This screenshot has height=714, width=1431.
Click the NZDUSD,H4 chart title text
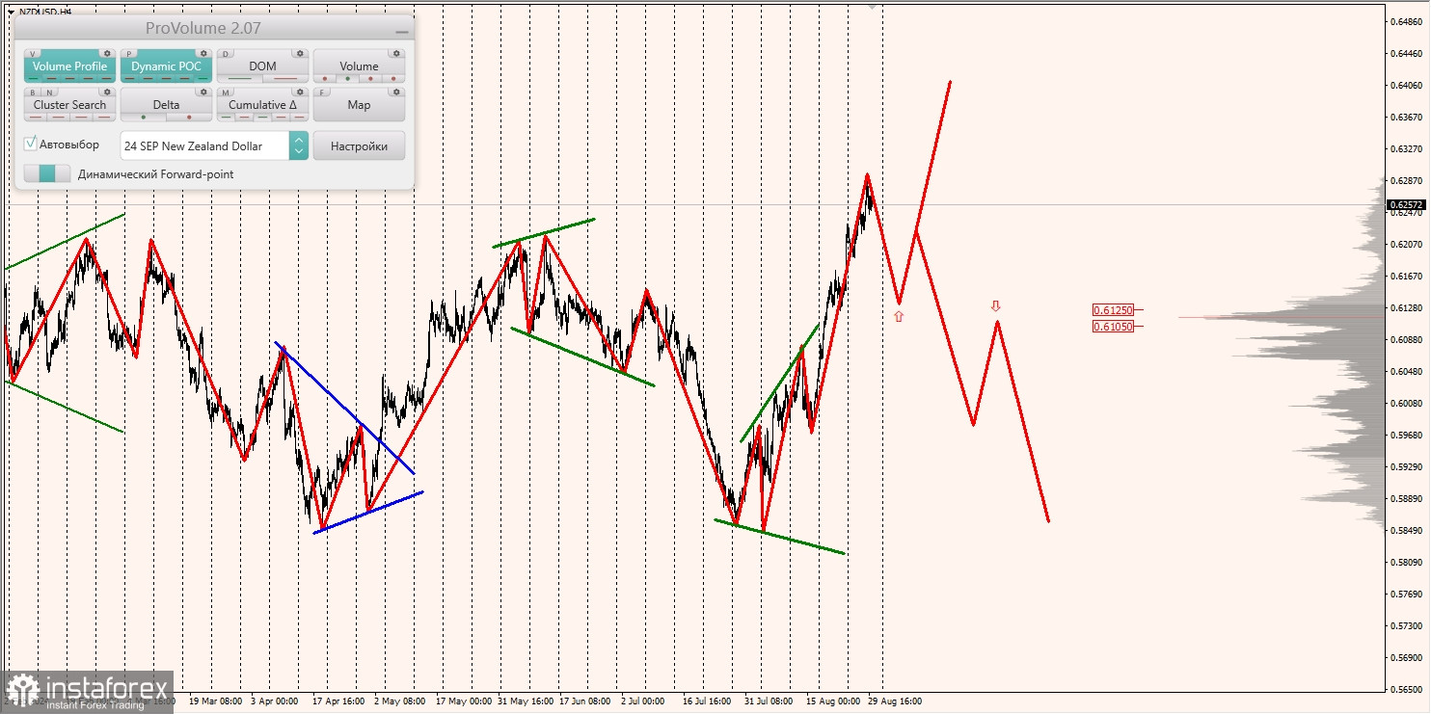click(x=44, y=12)
